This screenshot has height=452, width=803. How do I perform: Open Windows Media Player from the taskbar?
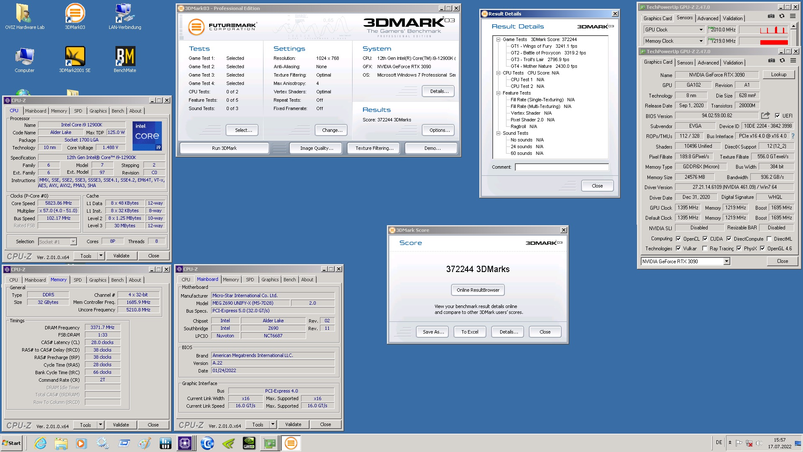81,443
